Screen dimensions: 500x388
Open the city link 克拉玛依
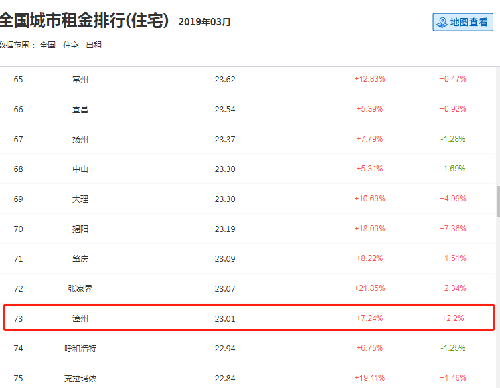pos(80,378)
